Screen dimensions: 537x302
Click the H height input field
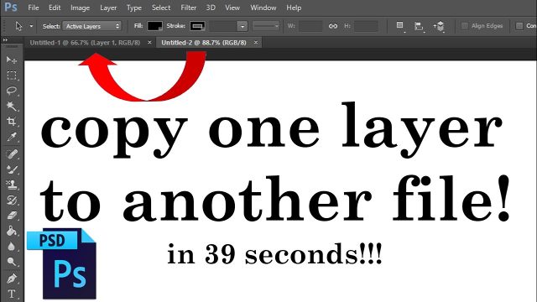[366, 26]
